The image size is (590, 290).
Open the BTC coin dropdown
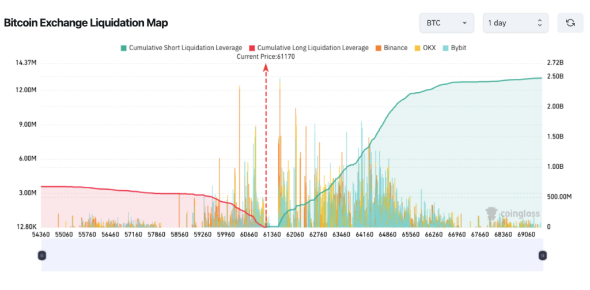[x=446, y=23]
